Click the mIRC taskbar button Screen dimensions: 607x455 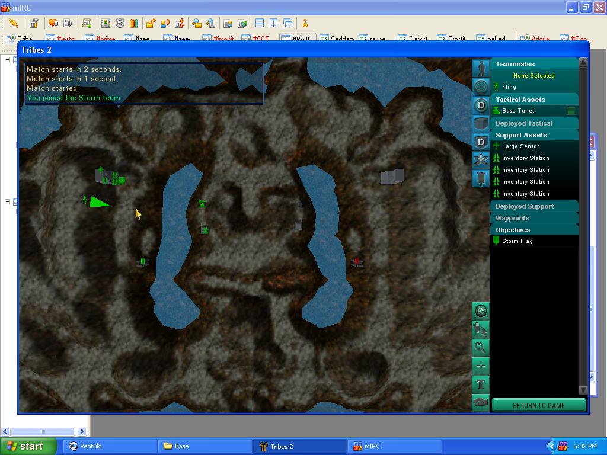click(x=394, y=446)
